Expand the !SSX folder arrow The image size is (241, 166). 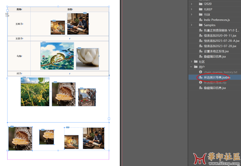192,14
